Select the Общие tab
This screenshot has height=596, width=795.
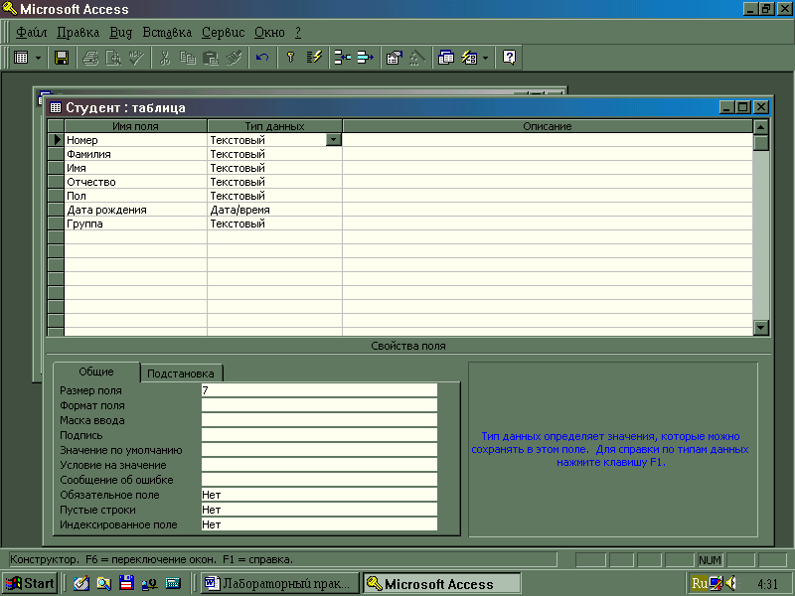pyautogui.click(x=95, y=372)
